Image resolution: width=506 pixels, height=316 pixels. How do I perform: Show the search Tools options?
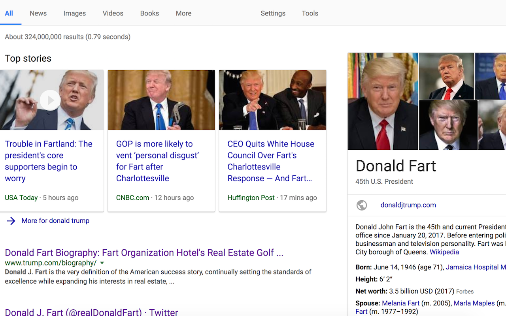[310, 13]
